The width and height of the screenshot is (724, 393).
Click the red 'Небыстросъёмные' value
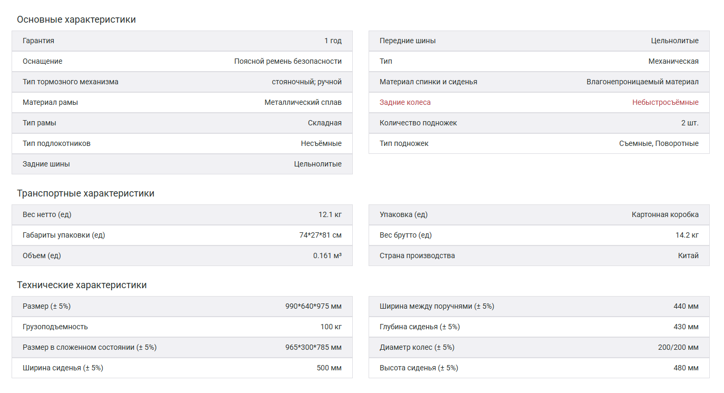tap(665, 102)
